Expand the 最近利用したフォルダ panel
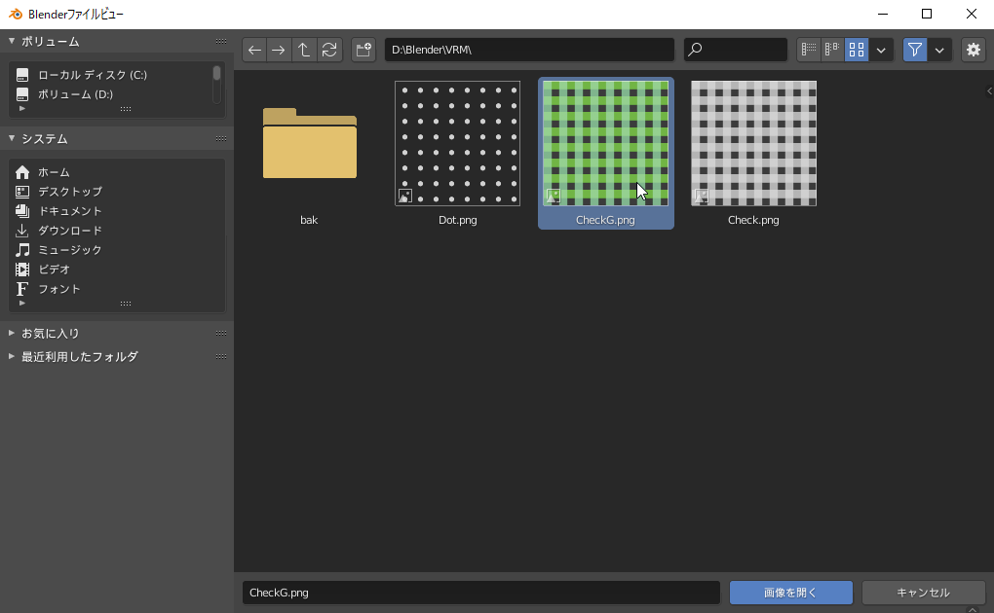This screenshot has width=994, height=613. pyautogui.click(x=12, y=356)
